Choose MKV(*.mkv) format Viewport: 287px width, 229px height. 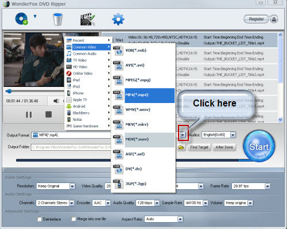(143, 124)
